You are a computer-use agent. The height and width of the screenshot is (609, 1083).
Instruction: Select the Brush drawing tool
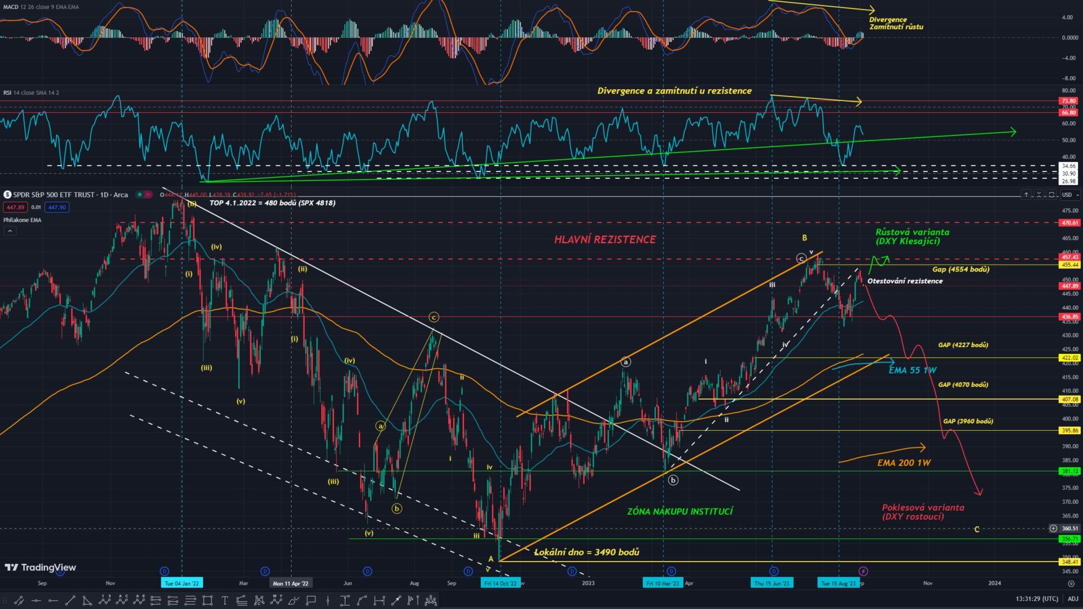pyautogui.click(x=293, y=601)
